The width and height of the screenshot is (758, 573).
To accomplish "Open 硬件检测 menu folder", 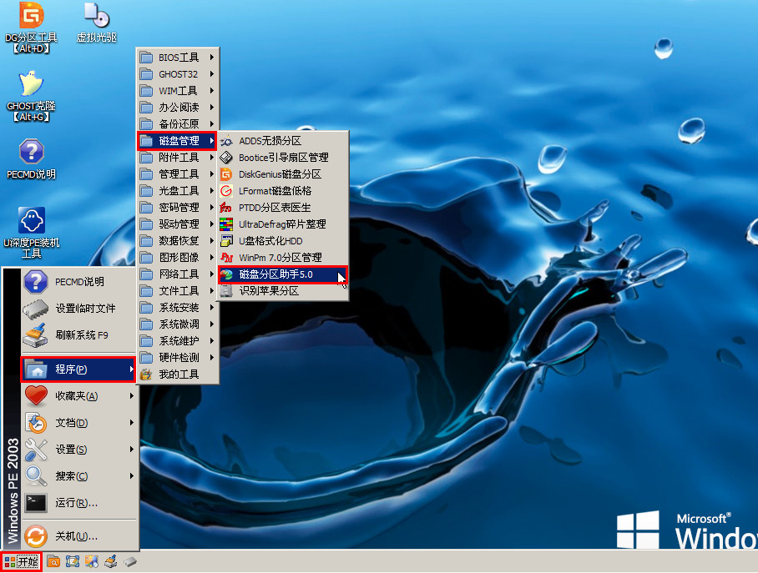I will coord(177,358).
